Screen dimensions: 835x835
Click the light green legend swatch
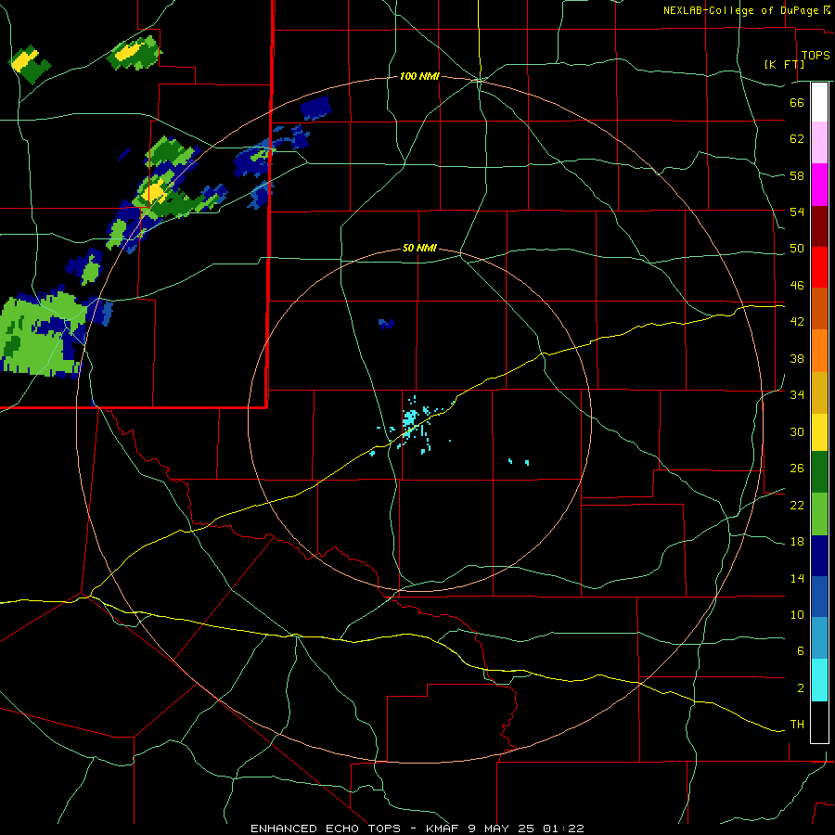pos(819,514)
